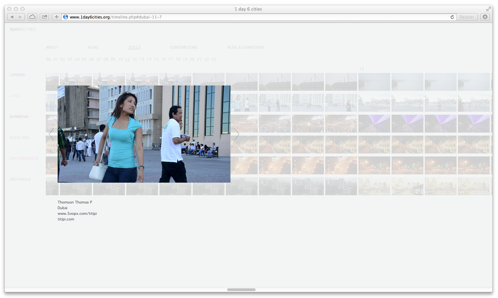Image resolution: width=498 pixels, height=298 pixels.
Task: Click the reload page icon in the address bar
Action: [452, 17]
